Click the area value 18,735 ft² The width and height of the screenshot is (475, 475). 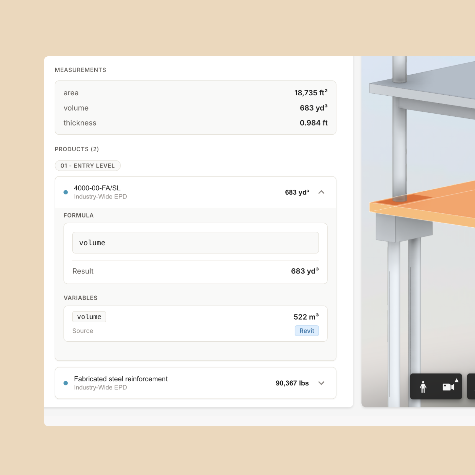coord(311,93)
